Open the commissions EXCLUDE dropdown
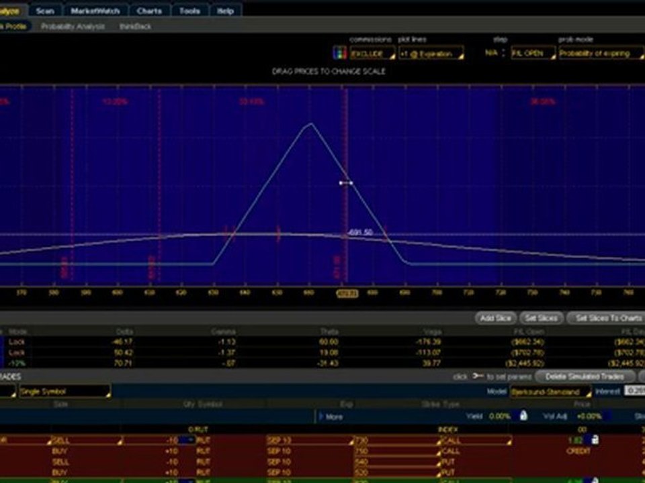This screenshot has width=645, height=483. point(372,53)
